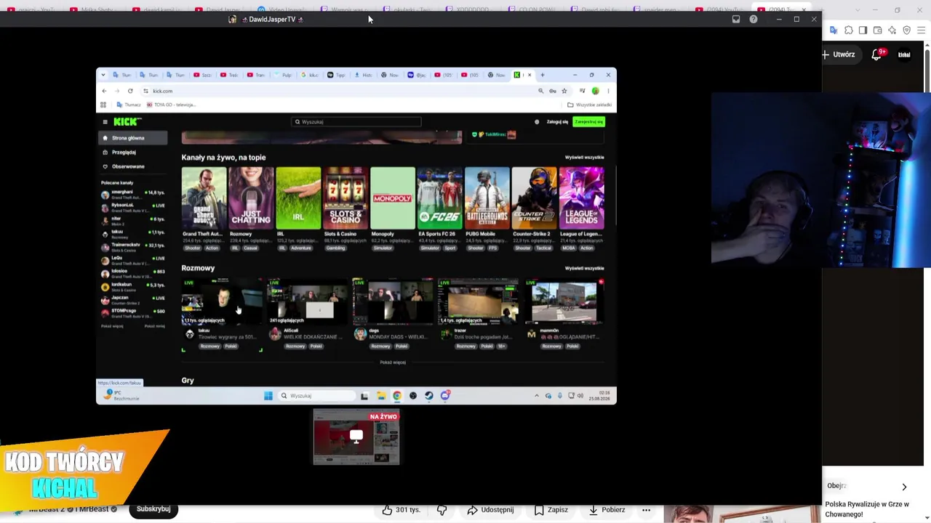Open the Slots & Casino category card
This screenshot has width=931, height=523.
(345, 198)
